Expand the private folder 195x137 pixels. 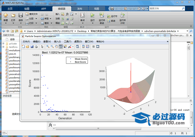[3, 44]
